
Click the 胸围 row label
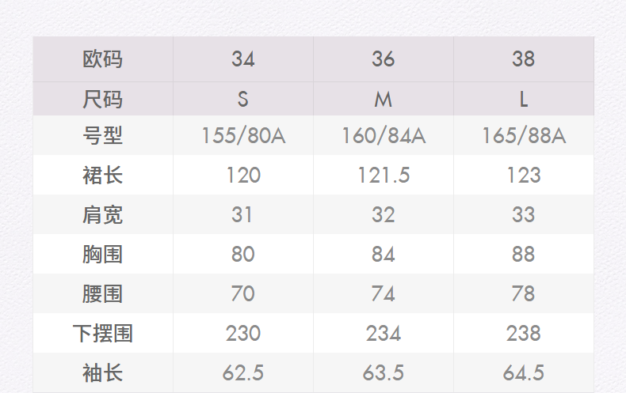pos(102,254)
